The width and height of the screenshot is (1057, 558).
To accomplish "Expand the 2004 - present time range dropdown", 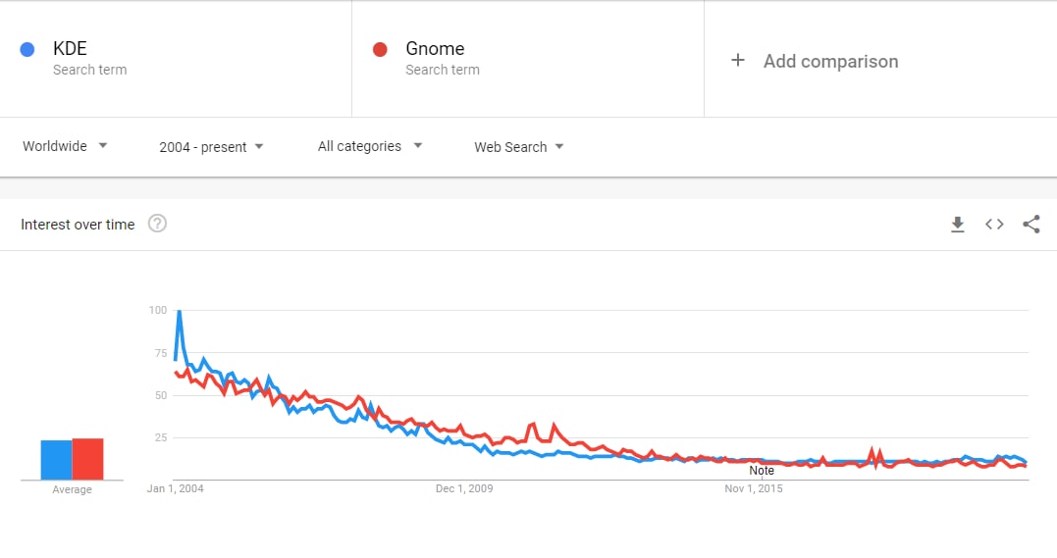I will point(211,147).
